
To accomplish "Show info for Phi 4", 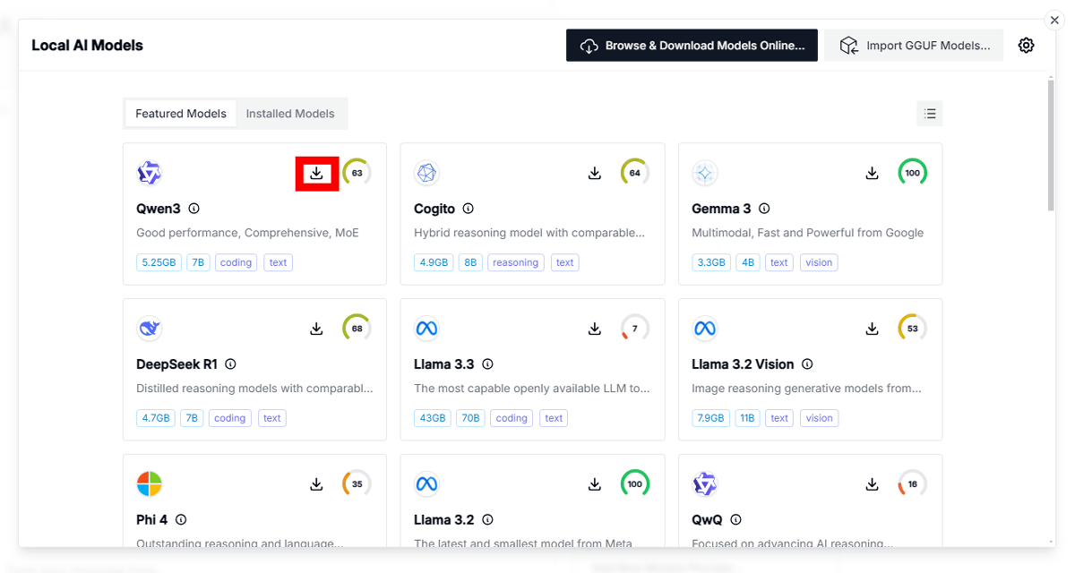I will (181, 519).
